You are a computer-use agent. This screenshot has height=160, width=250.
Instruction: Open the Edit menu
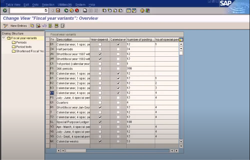coord(26,4)
